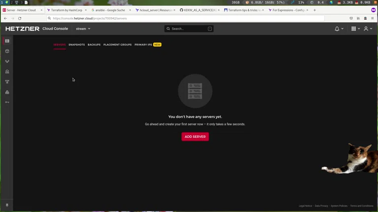This screenshot has height=212, width=378.
Task: Go back in browser history
Action: [x=5, y=18]
